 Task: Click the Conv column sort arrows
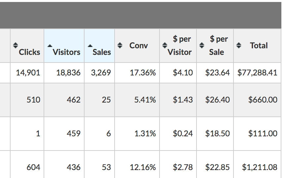120,45
